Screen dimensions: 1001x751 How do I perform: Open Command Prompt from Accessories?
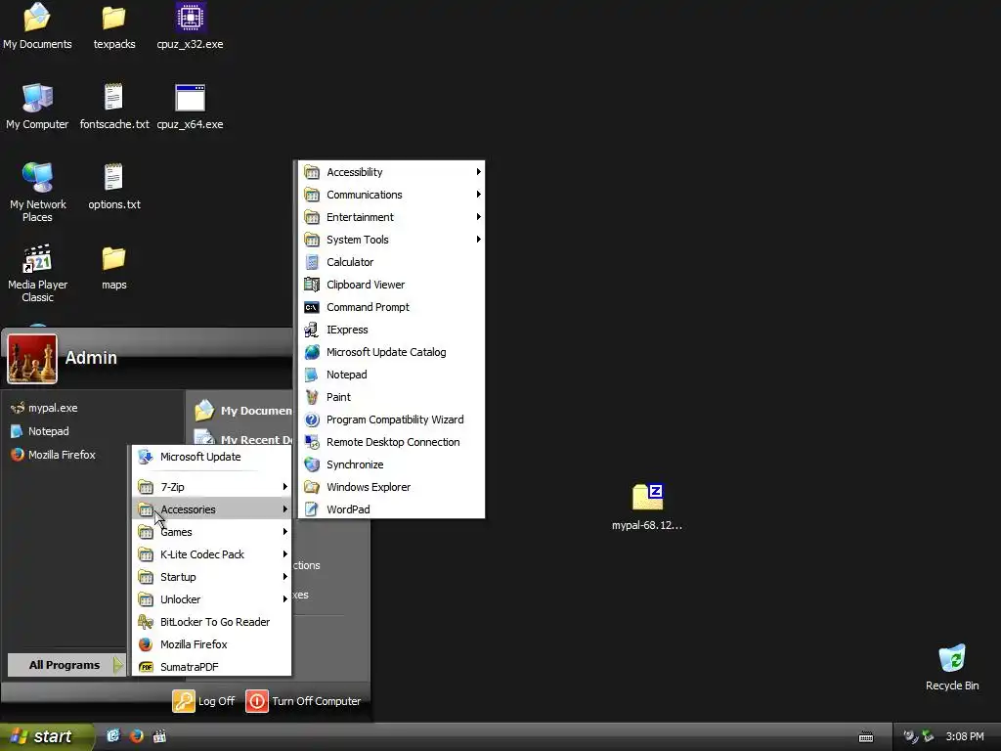pyautogui.click(x=392, y=306)
